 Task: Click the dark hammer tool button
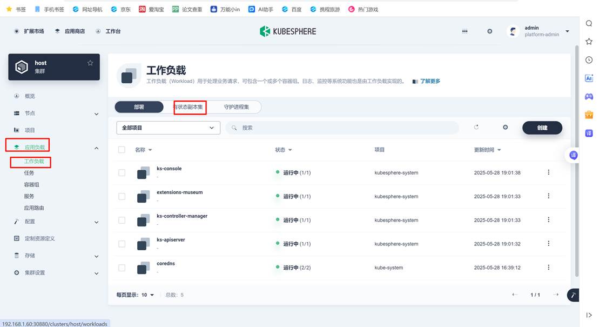tap(573, 295)
